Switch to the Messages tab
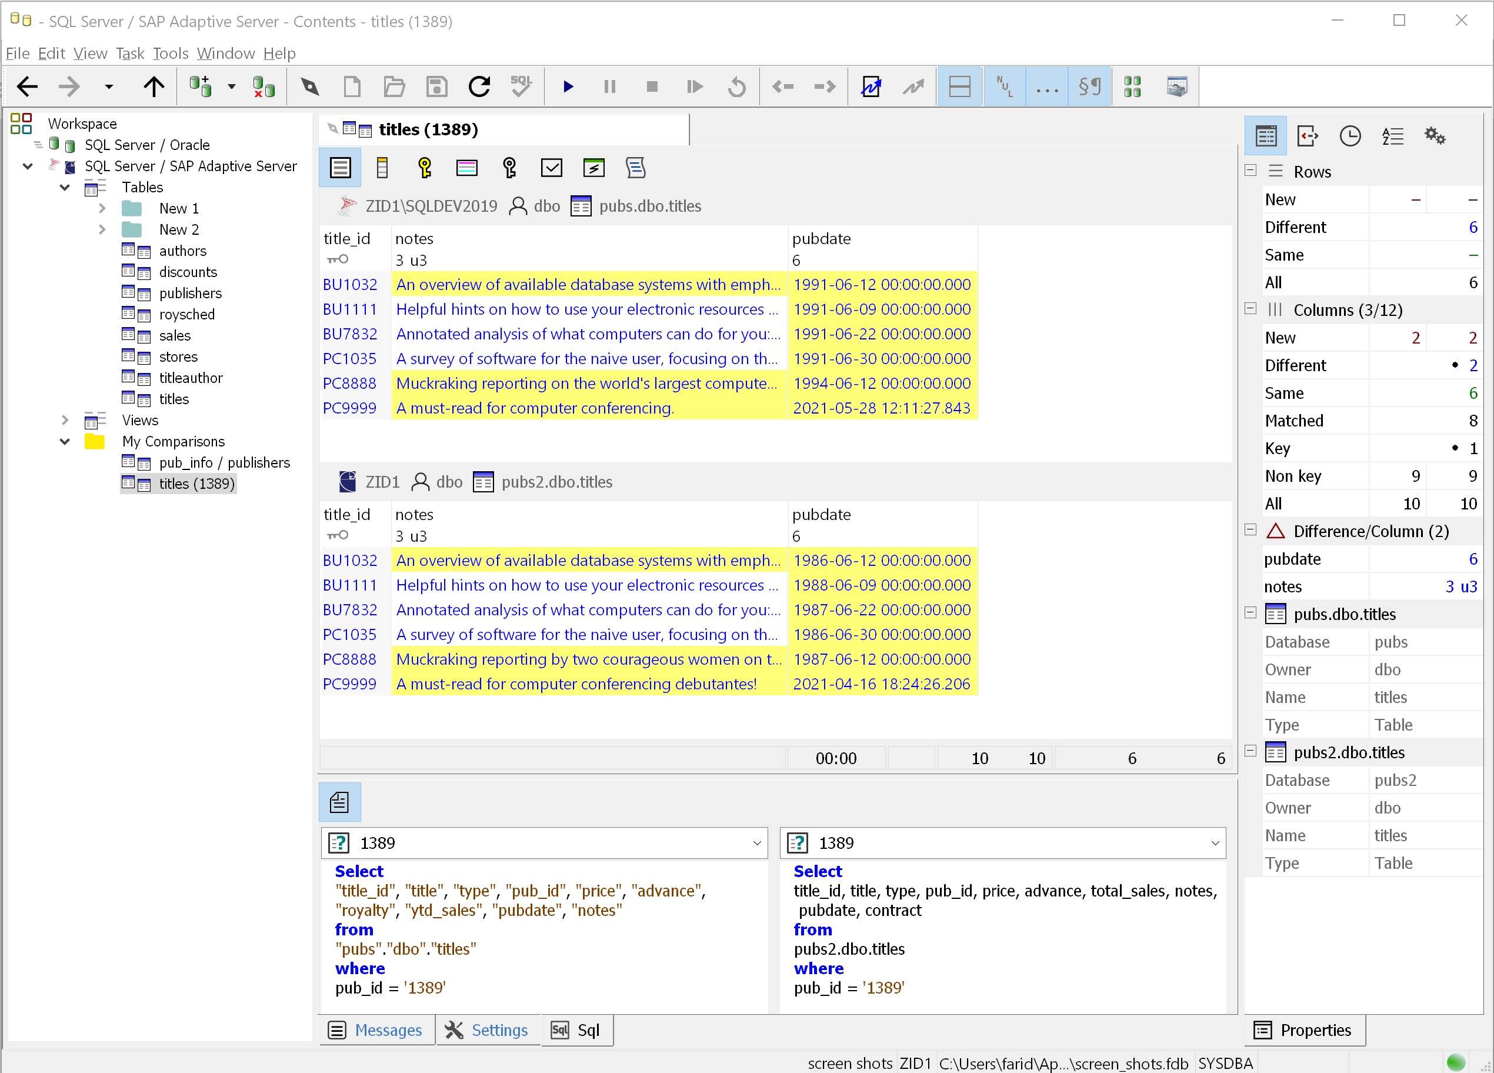Image resolution: width=1494 pixels, height=1073 pixels. click(x=377, y=1029)
